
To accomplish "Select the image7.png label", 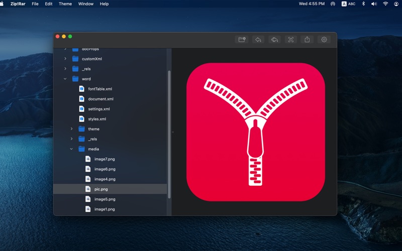I will (105, 159).
